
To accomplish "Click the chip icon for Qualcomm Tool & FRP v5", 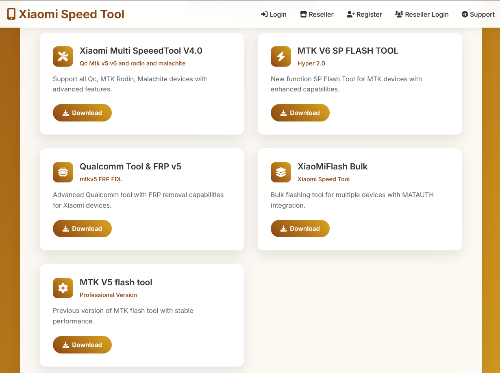I will 63,172.
